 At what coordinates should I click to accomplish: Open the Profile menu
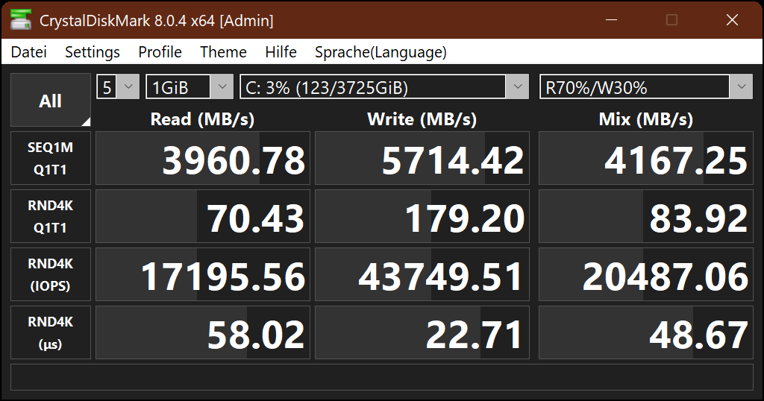160,52
